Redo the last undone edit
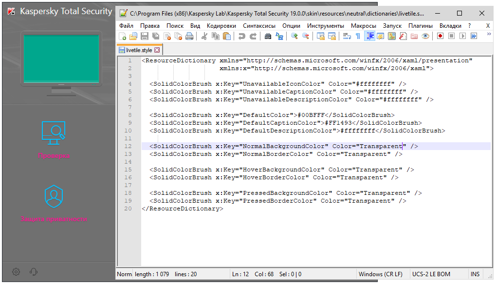 click(x=253, y=36)
